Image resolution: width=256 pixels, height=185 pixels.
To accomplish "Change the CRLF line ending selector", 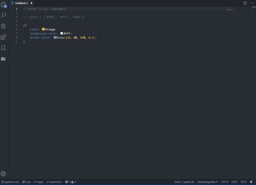I will (x=234, y=182).
